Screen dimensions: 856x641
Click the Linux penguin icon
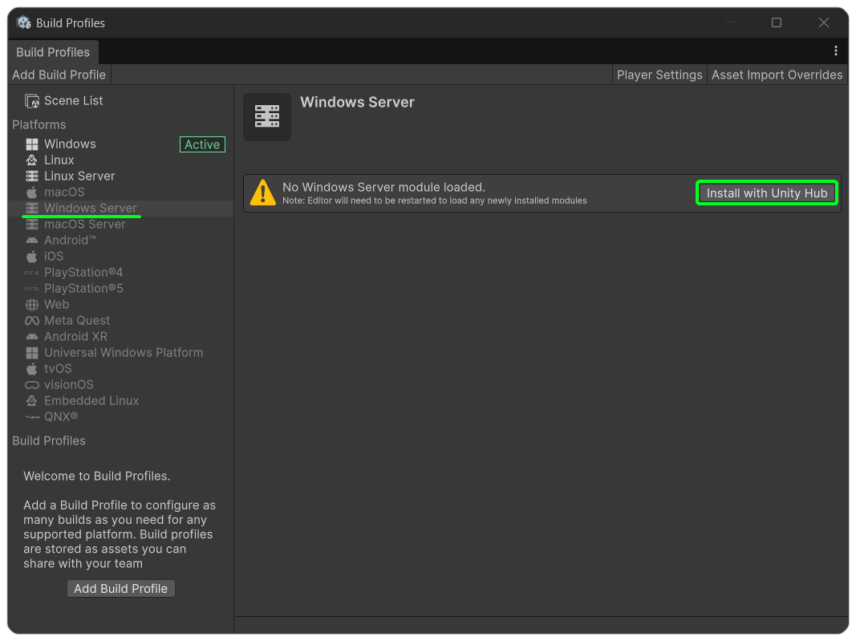click(32, 160)
